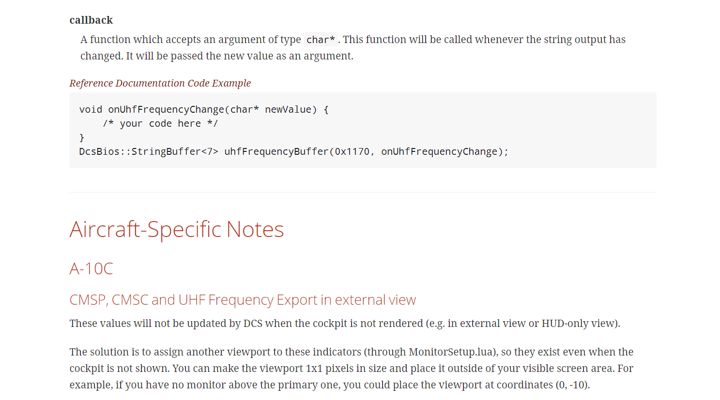The width and height of the screenshot is (720, 400).
Task: Click the coordinates (0, -10) text
Action: click(572, 385)
